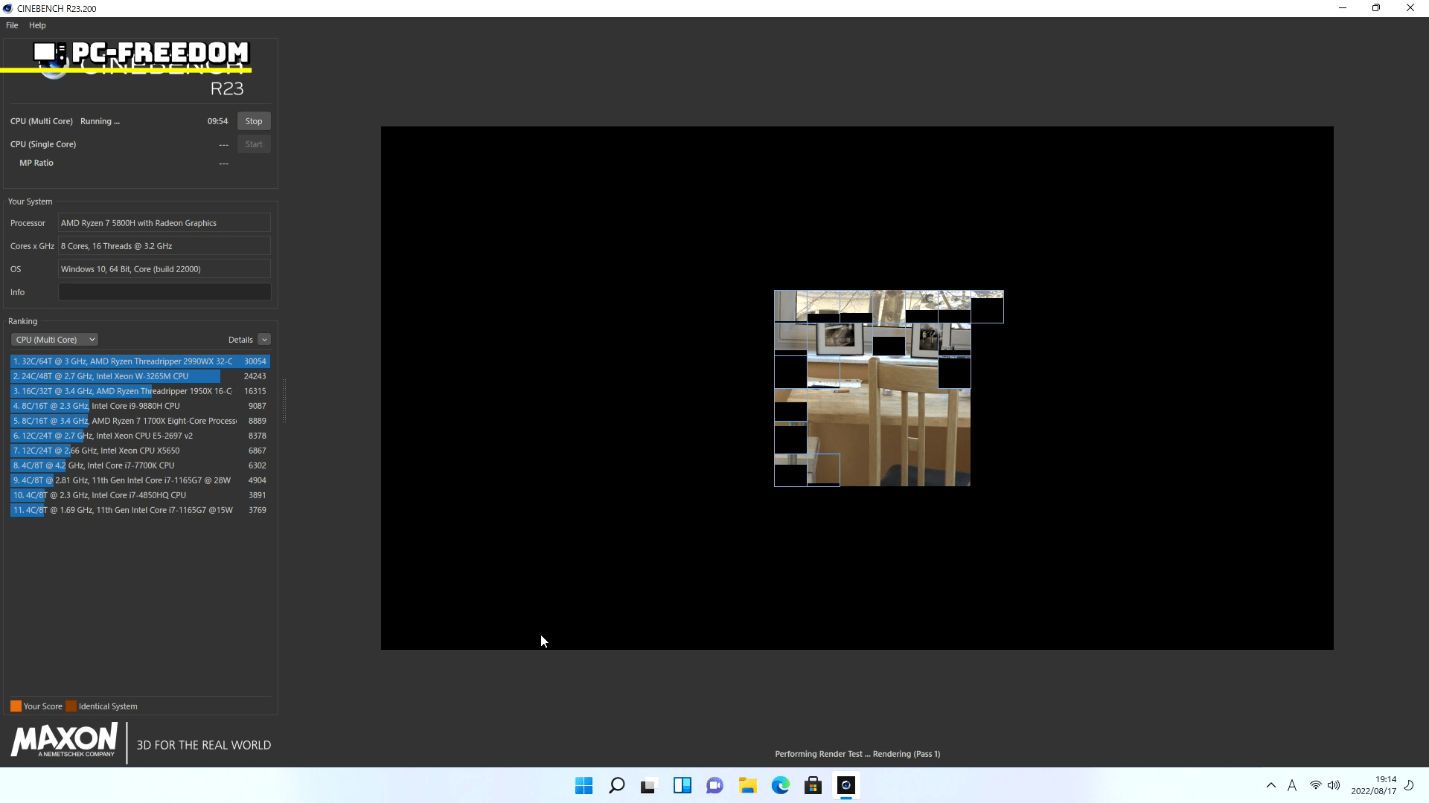Open Microsoft Store from the taskbar
The height and width of the screenshot is (803, 1429).
[813, 785]
